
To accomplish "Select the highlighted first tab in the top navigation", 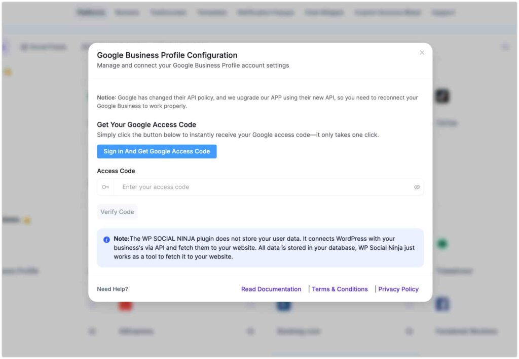I will click(91, 12).
